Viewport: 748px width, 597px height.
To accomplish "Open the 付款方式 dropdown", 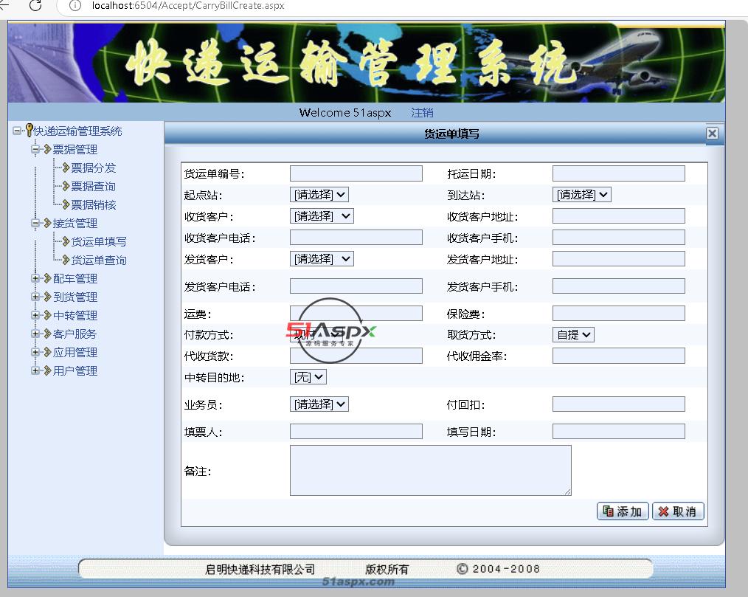I will click(x=318, y=334).
